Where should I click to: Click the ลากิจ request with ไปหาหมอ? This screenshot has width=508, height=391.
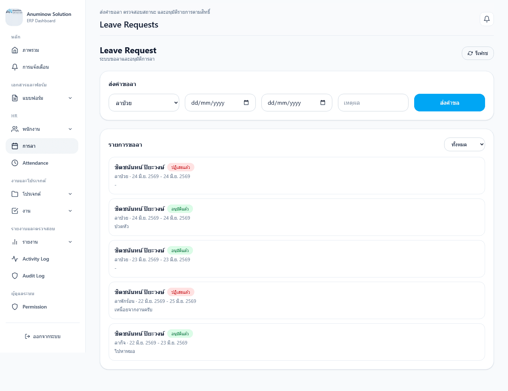297,342
